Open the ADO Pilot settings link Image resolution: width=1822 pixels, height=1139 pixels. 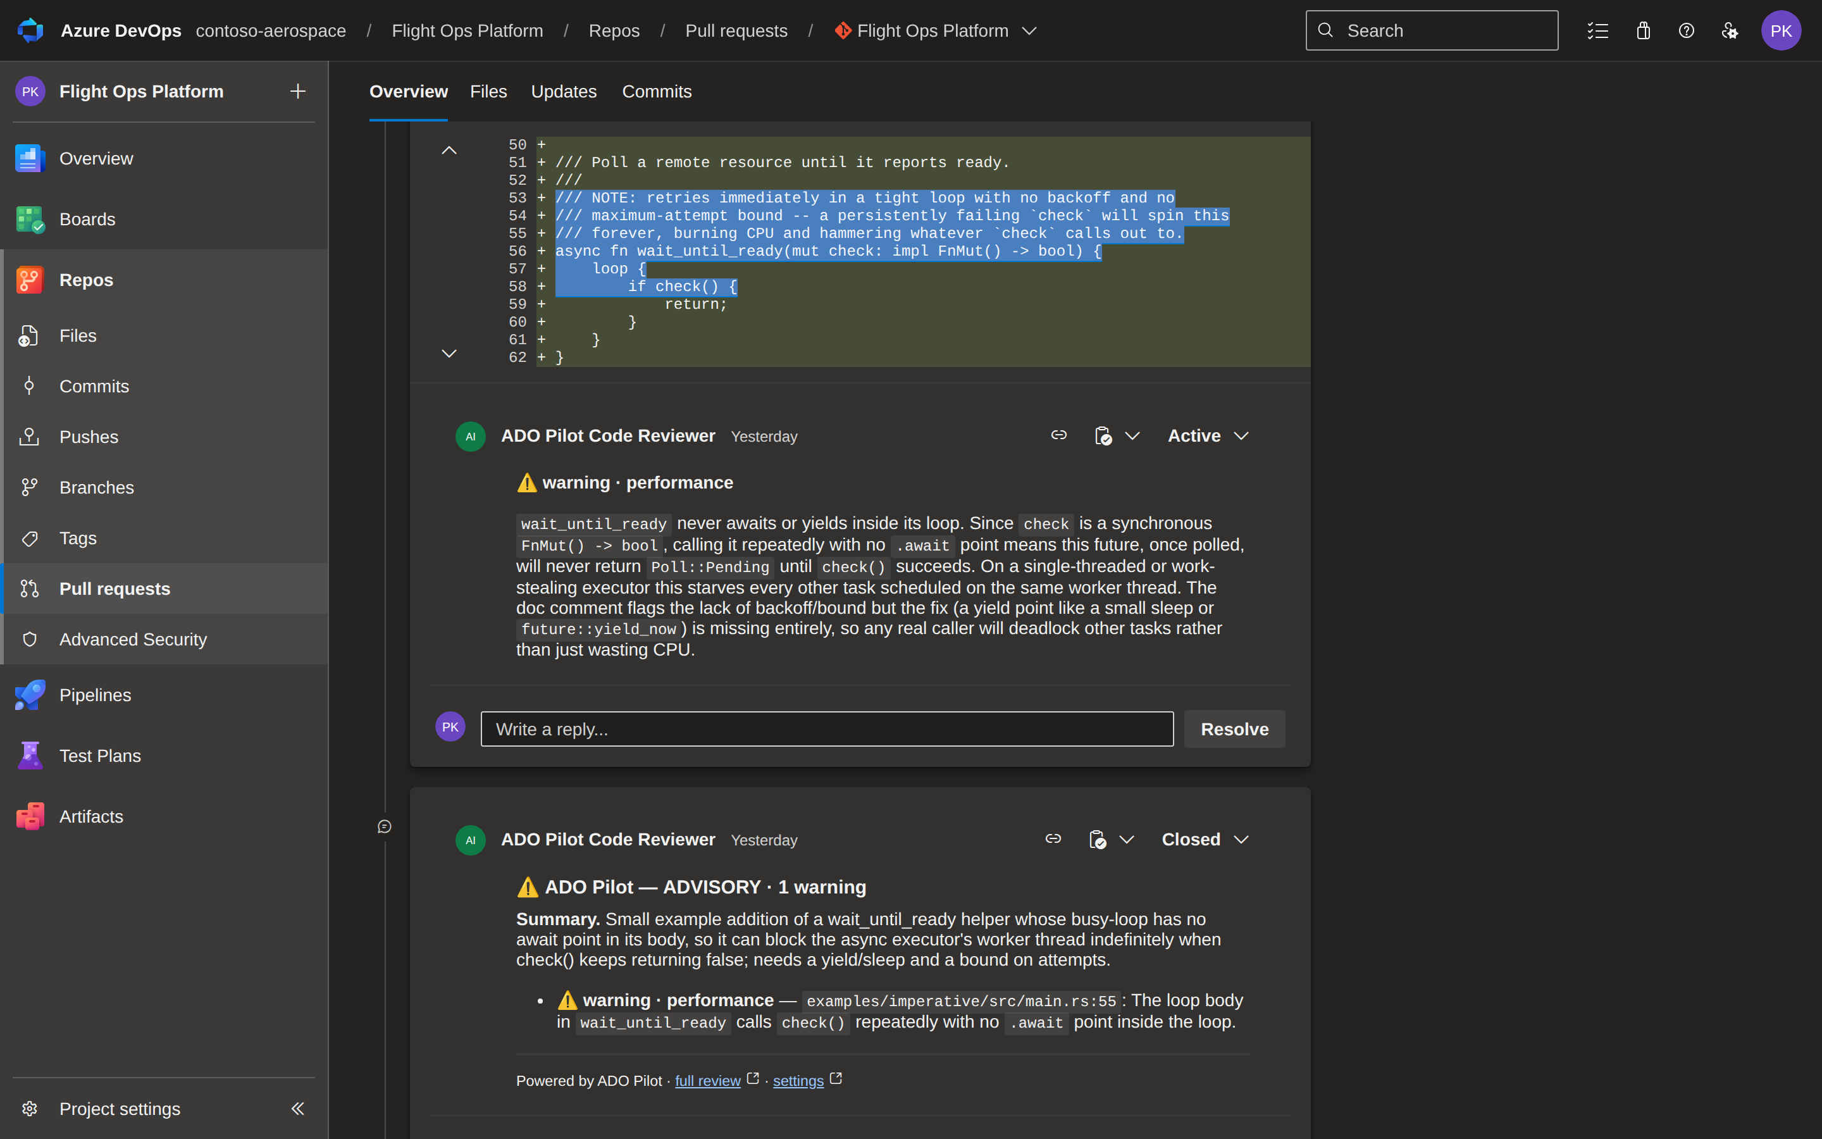click(x=798, y=1080)
